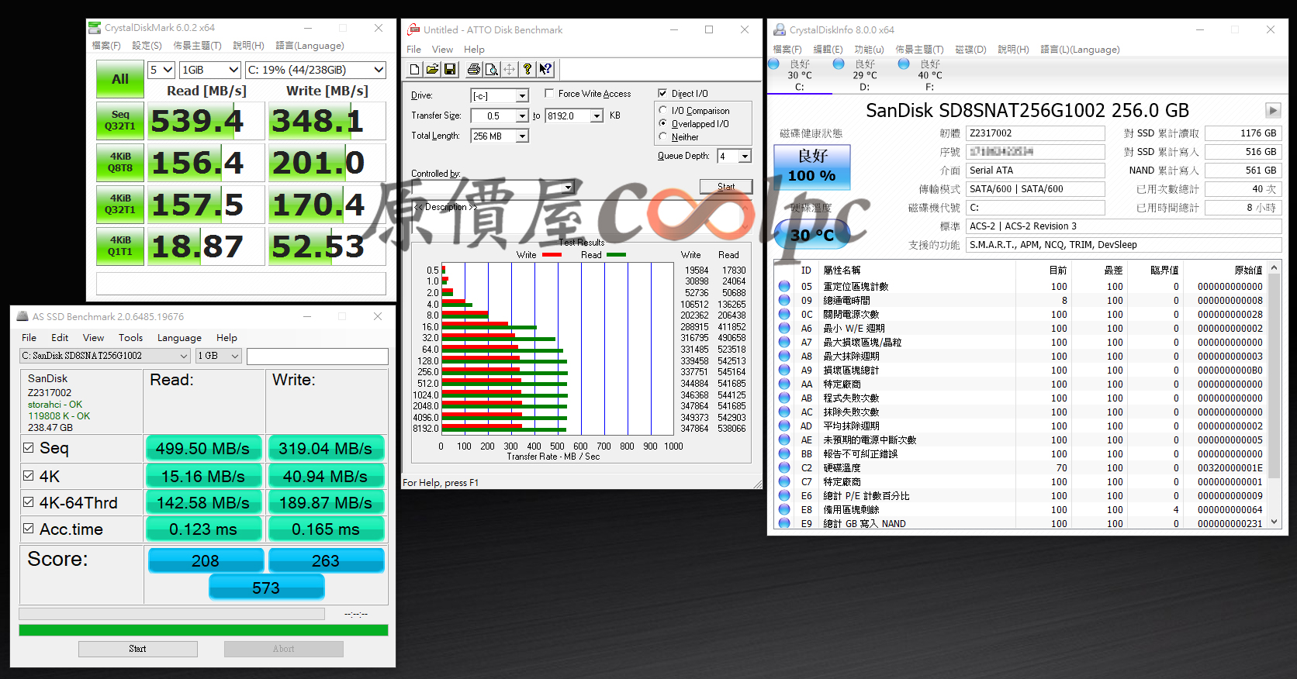Viewport: 1297px width, 679px height.
Task: Click CrystalDiskInfo attribute list scrollbar down arrow
Action: [x=1274, y=523]
